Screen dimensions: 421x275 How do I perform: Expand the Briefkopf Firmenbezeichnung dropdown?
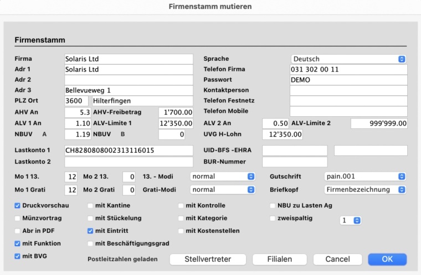[x=364, y=190]
